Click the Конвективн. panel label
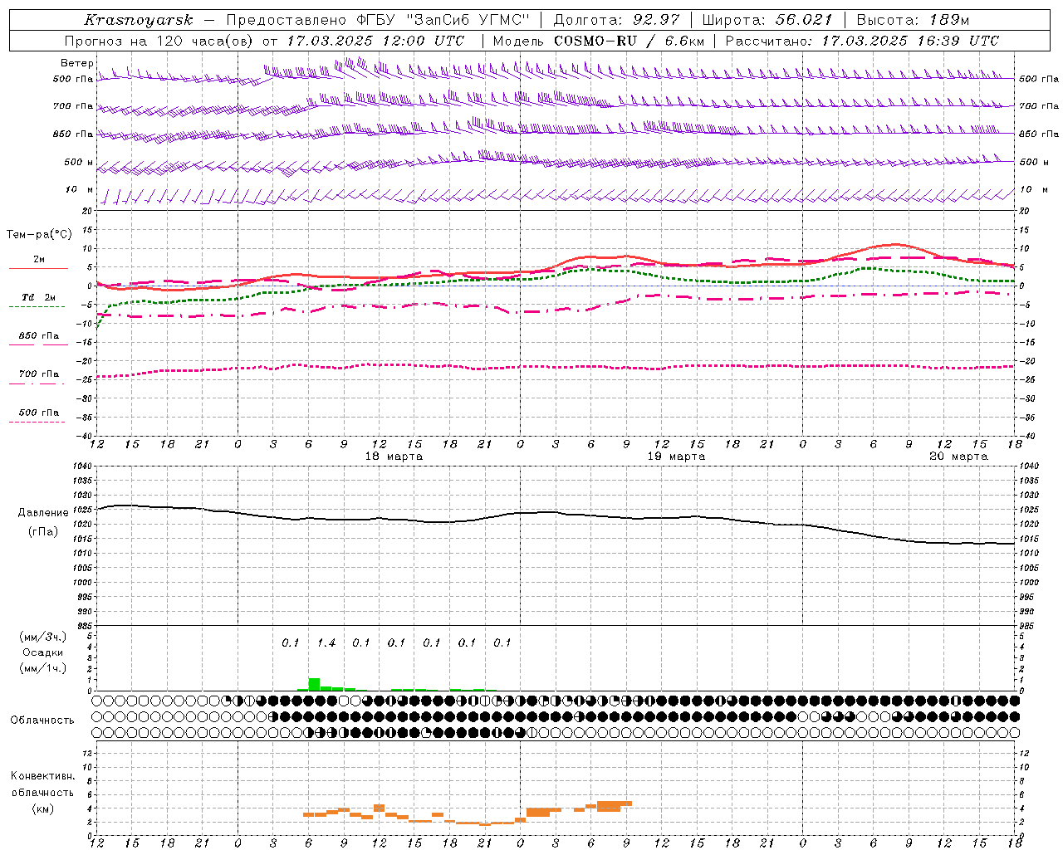This screenshot has width=1063, height=850. [x=43, y=775]
